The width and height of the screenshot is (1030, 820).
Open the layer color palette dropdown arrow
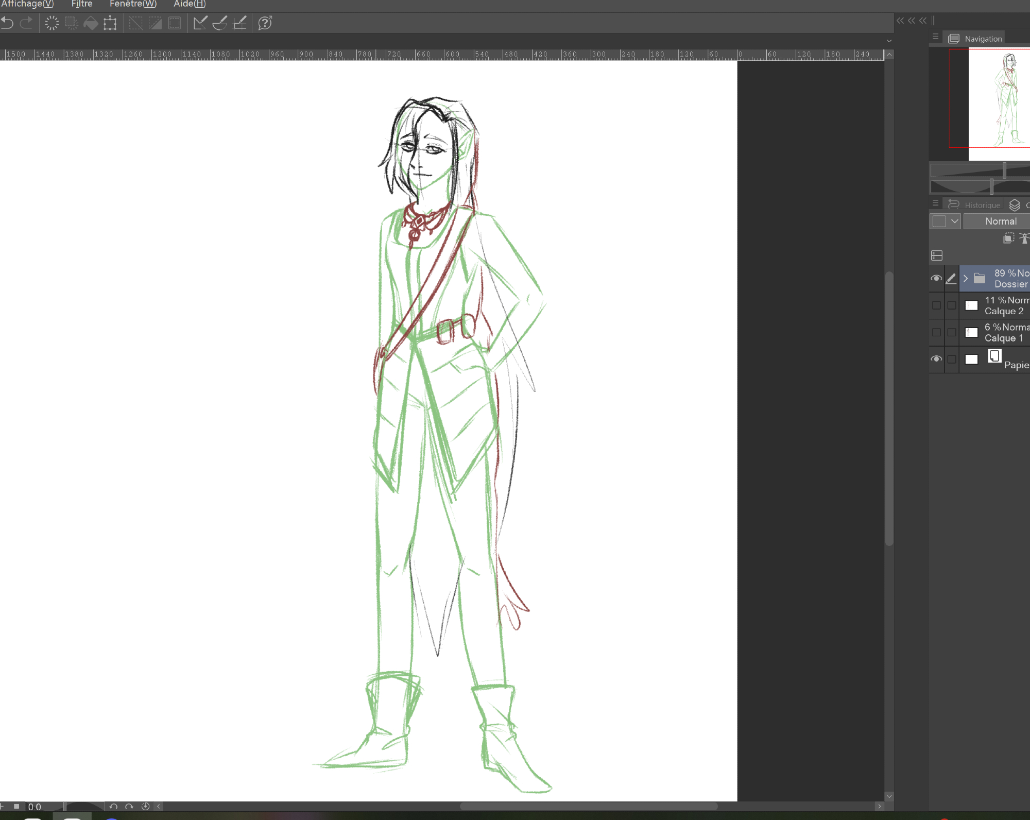[x=954, y=221]
